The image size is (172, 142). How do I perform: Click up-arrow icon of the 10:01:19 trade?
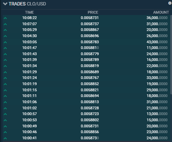tap(5, 84)
